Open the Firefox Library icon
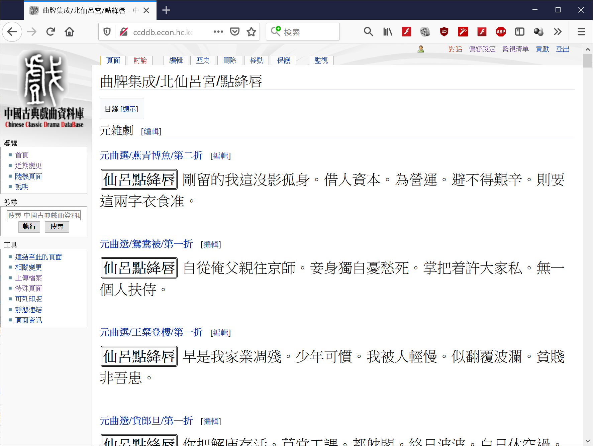The image size is (593, 446). pyautogui.click(x=388, y=32)
